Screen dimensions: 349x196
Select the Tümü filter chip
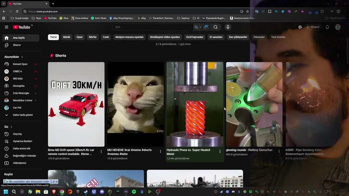tap(53, 37)
